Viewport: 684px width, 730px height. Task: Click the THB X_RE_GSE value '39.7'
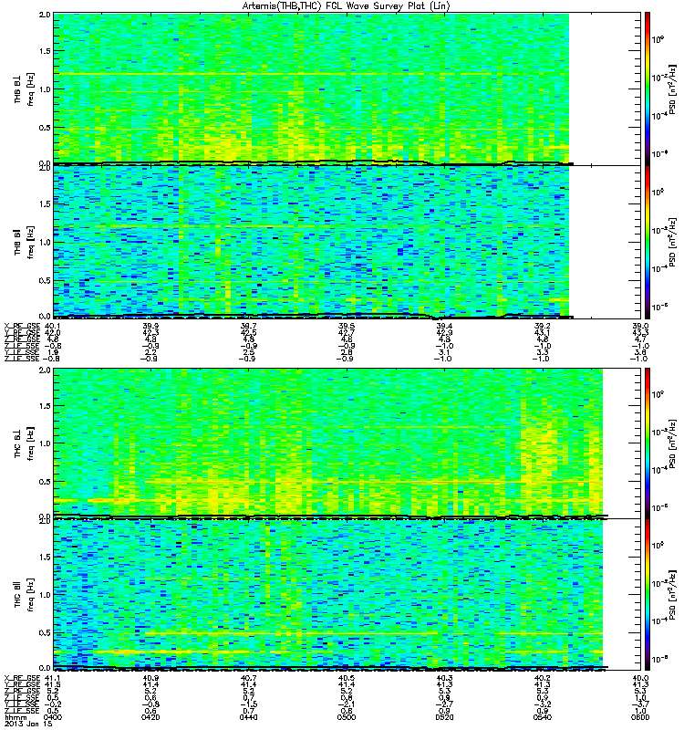[x=248, y=326]
